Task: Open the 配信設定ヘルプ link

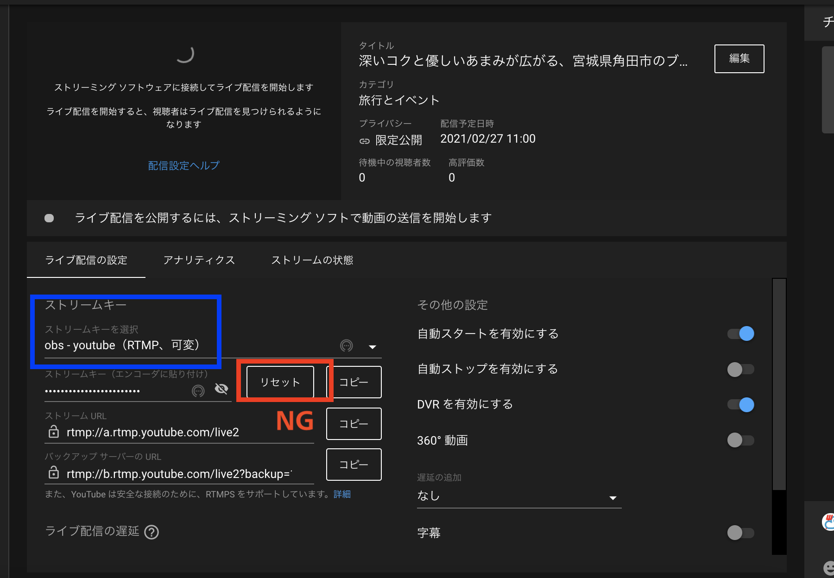Action: [183, 165]
